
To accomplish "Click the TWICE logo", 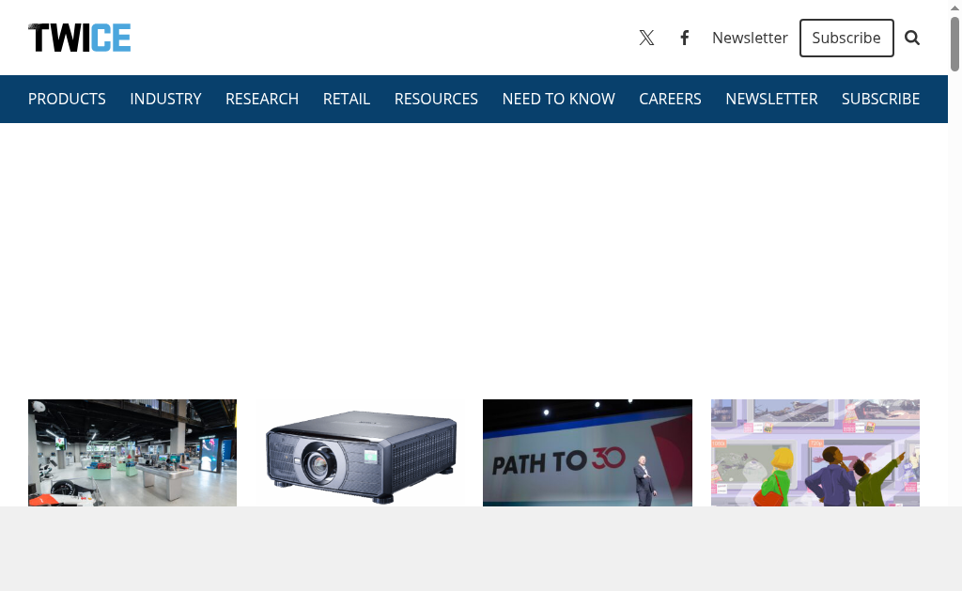I will [x=79, y=38].
